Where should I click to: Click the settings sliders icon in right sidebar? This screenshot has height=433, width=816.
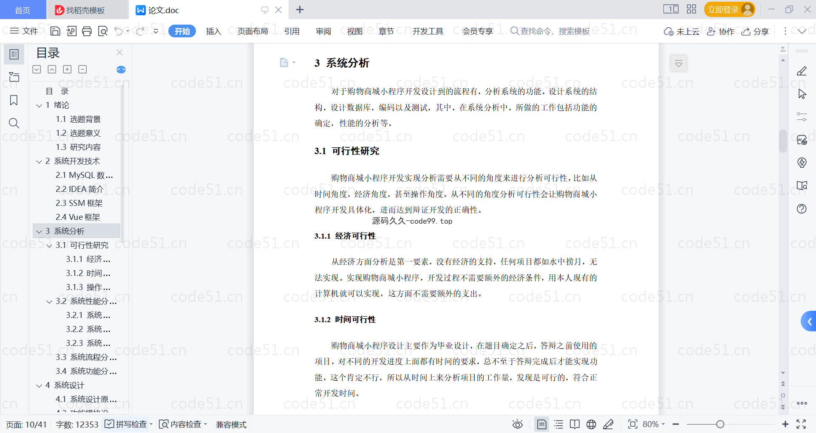coord(802,117)
